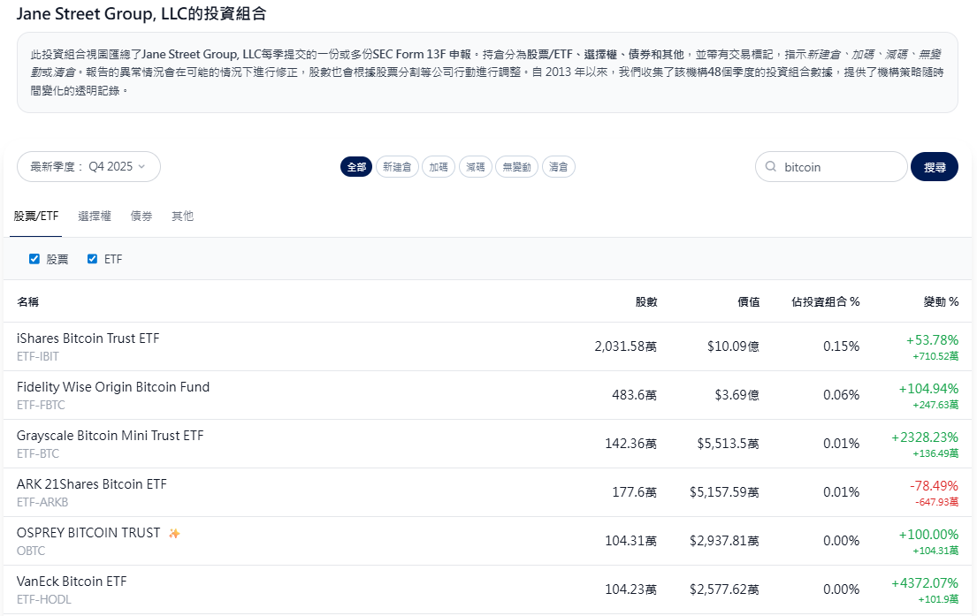This screenshot has height=616, width=977.
Task: Click the -78.49% change value
Action: 934,486
